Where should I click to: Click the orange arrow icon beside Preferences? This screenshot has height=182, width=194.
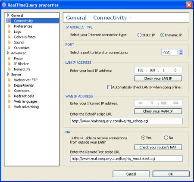pyautogui.click(x=9, y=26)
